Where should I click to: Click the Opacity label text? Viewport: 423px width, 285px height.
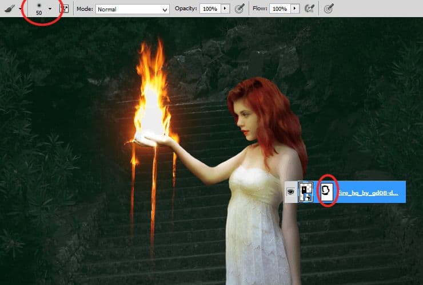(x=186, y=9)
